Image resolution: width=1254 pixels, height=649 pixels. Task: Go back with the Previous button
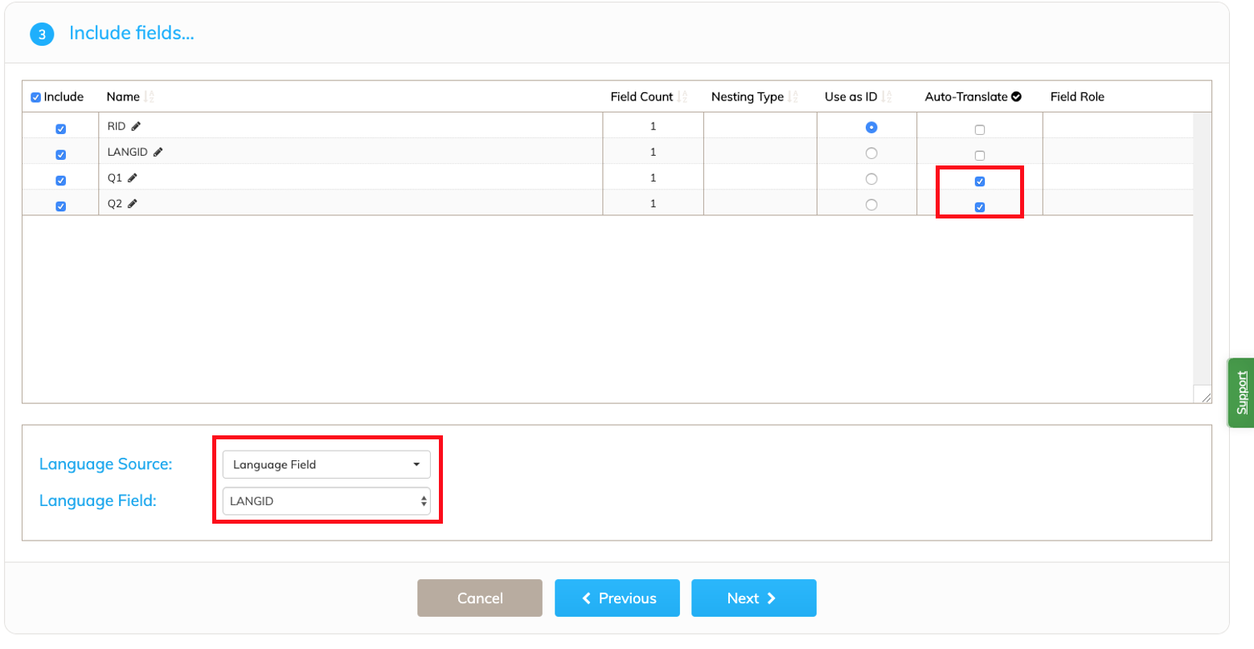pos(617,598)
